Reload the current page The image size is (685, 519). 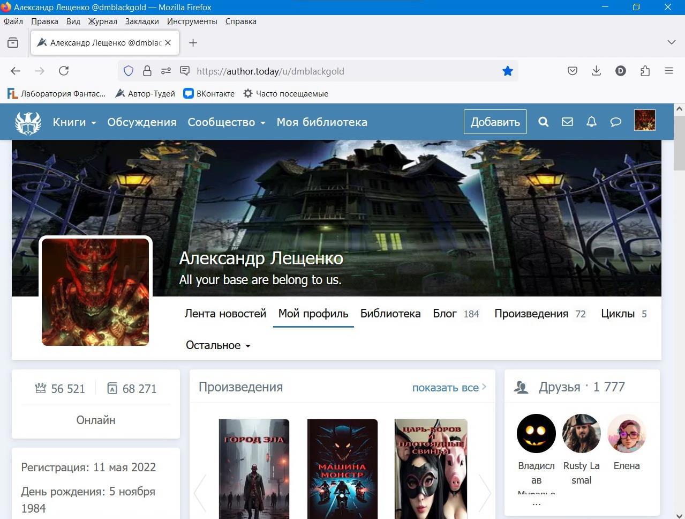click(64, 71)
